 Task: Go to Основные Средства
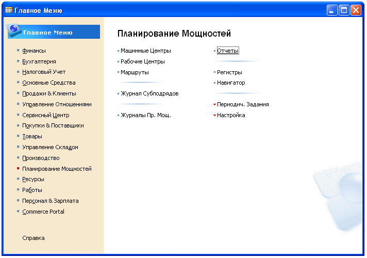tap(49, 83)
